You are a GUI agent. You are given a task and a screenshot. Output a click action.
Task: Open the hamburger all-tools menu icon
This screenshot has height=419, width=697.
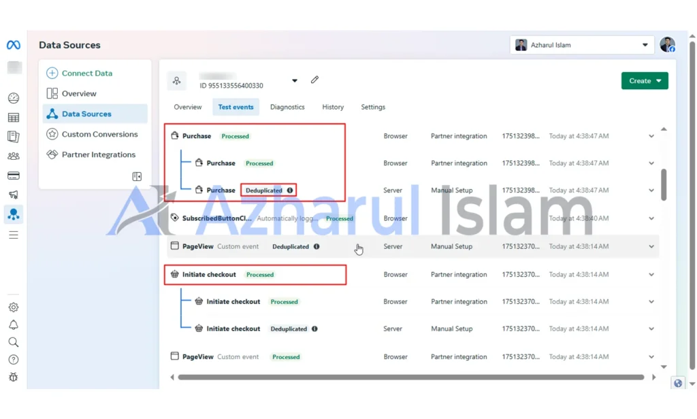[14, 235]
